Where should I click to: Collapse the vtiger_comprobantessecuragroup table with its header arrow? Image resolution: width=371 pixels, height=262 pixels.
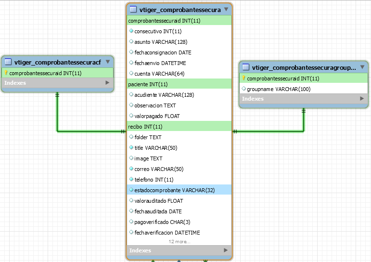coord(362,67)
